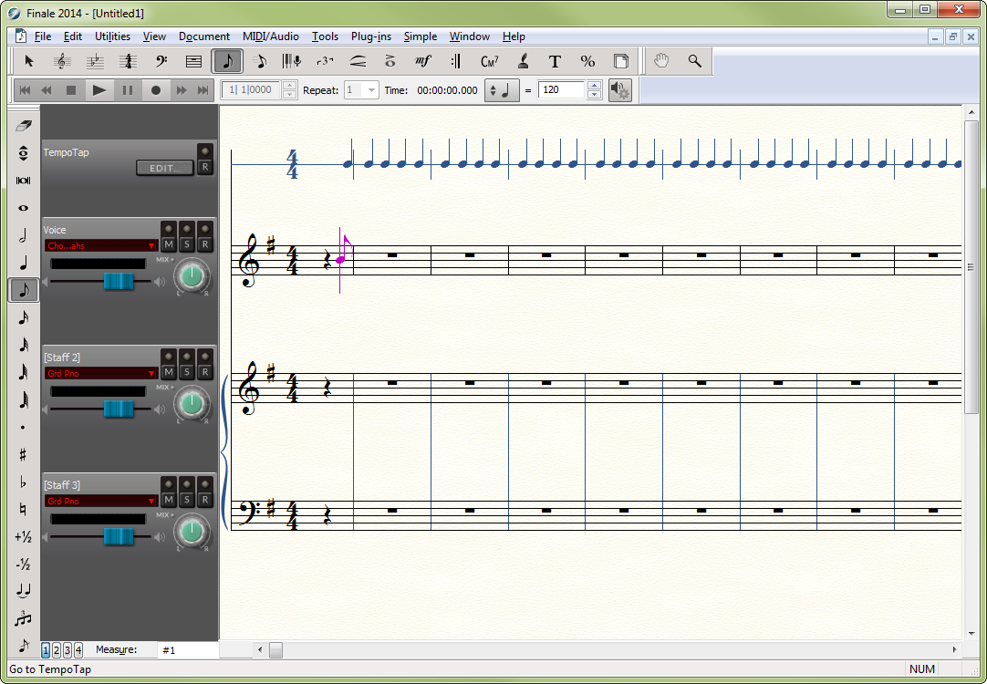987x684 pixels.
Task: Open Voice instrument dropdown Cho...ahs
Action: (x=100, y=245)
